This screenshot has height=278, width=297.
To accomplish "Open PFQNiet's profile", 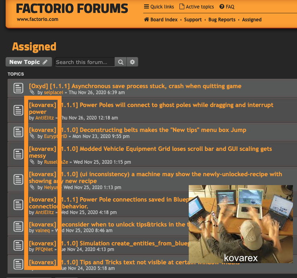I will click(44, 249).
